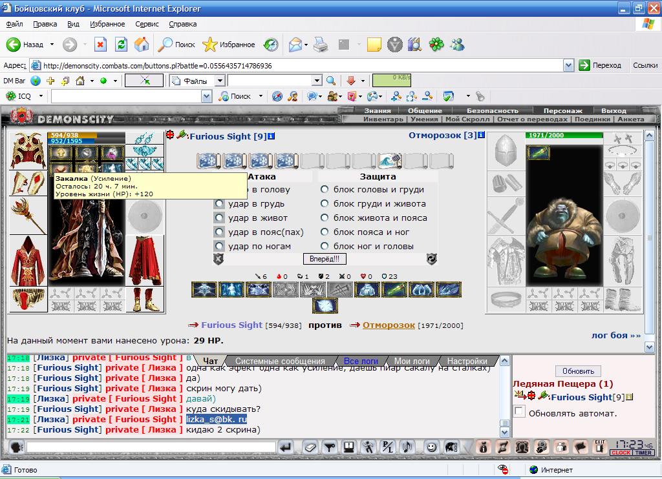
Task: Click the Обновить button
Action: 578,371
